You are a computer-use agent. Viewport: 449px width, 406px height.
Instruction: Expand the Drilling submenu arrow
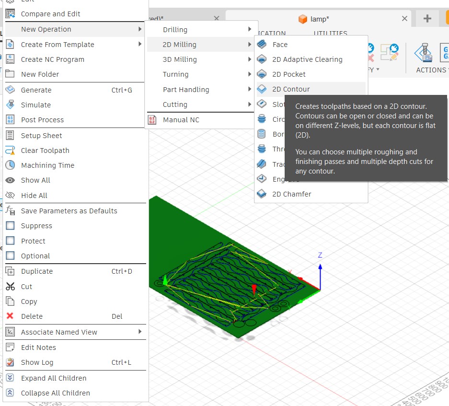point(250,29)
